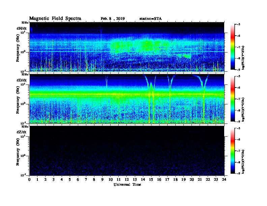This screenshot has height=206, width=267.
Task: Click the 10^-1 frequency tick of dZ/dt panel
Action: [23, 175]
